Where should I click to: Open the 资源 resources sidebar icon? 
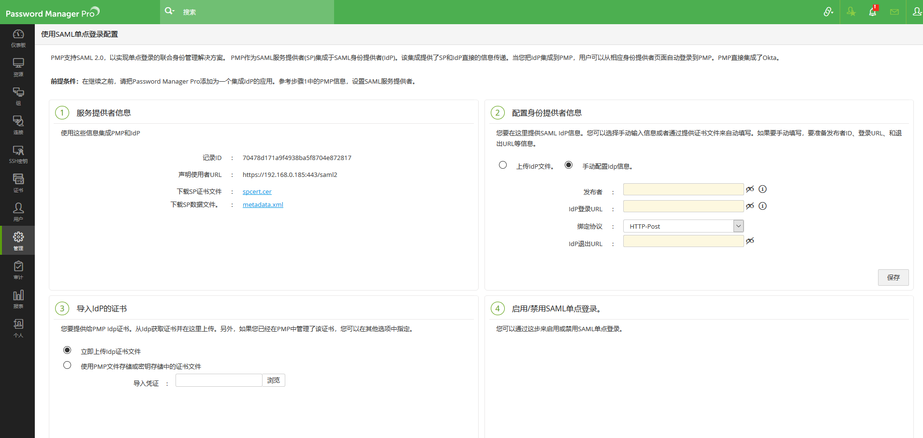[18, 67]
